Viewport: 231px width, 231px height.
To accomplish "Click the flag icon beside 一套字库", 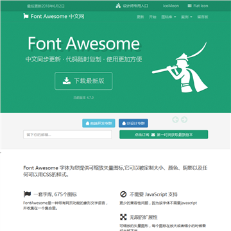I will click(27, 194).
